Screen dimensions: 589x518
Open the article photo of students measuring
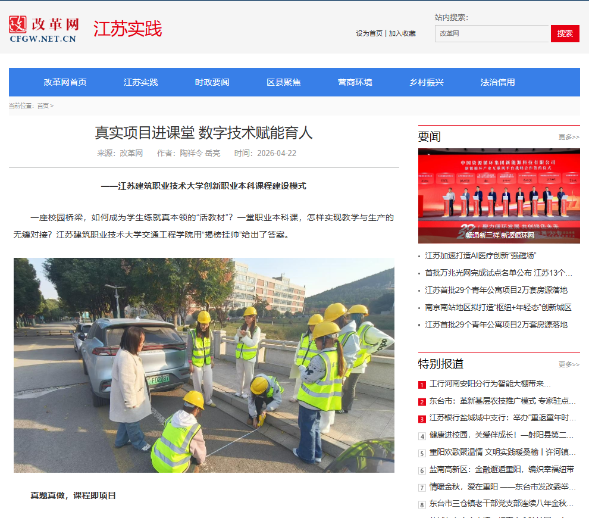point(203,365)
